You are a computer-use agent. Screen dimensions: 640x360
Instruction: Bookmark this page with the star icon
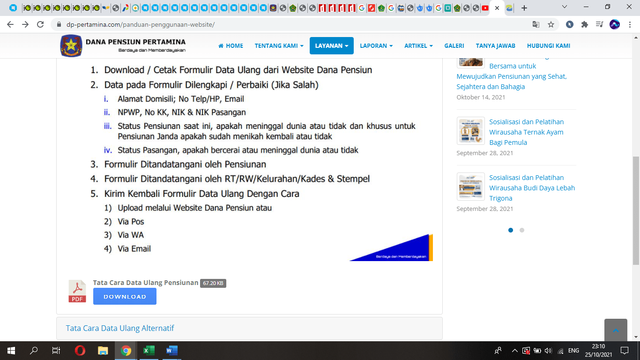(x=551, y=24)
